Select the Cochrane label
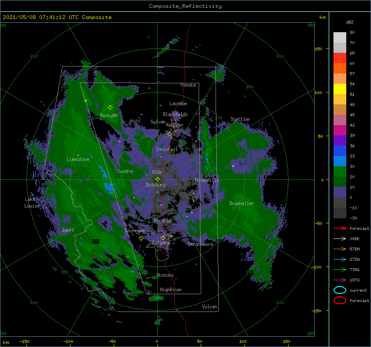Viewport: 371px width, 347px height. [135, 231]
